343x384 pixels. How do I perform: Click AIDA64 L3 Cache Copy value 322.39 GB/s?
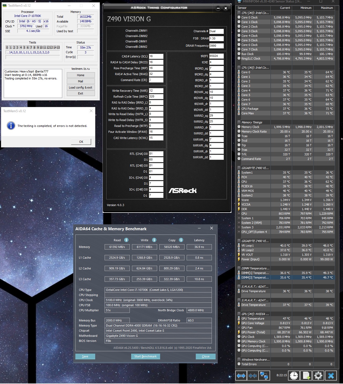pos(172,279)
